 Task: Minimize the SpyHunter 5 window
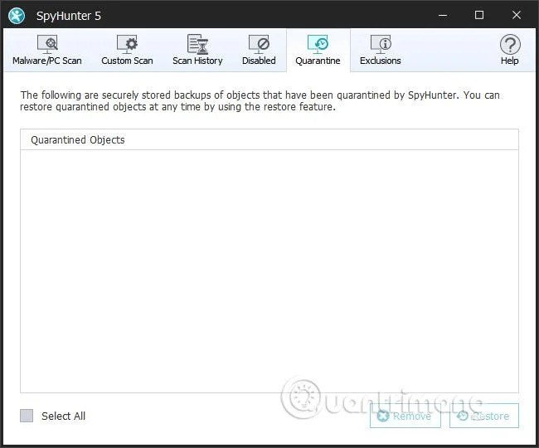tap(443, 15)
